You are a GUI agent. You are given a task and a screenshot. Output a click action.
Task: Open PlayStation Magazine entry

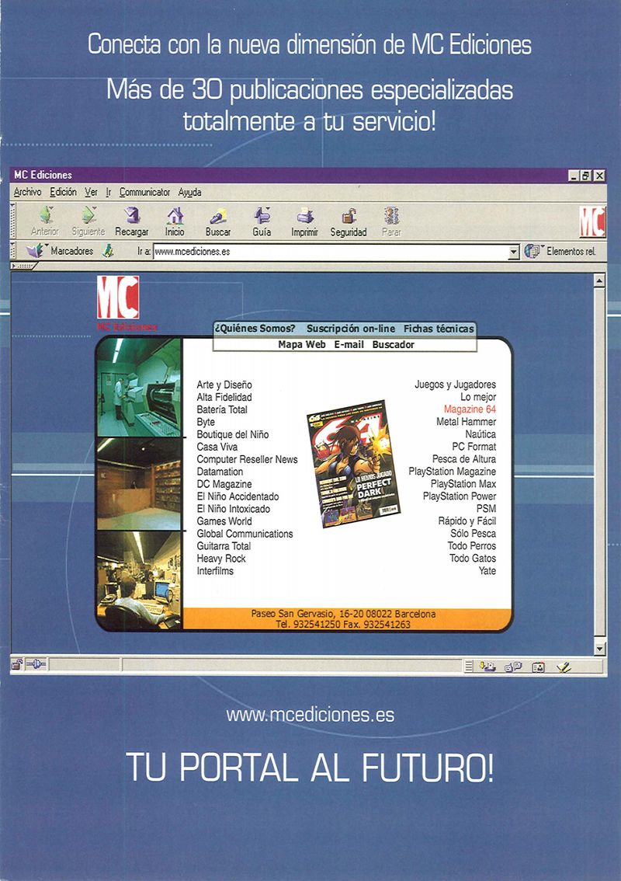pyautogui.click(x=453, y=472)
